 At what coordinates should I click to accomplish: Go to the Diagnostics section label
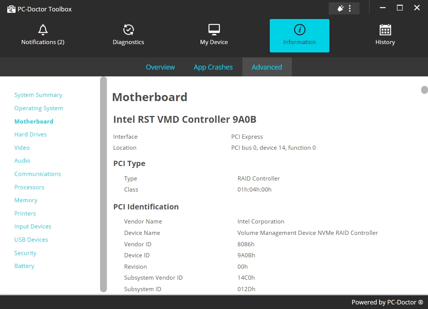point(128,42)
